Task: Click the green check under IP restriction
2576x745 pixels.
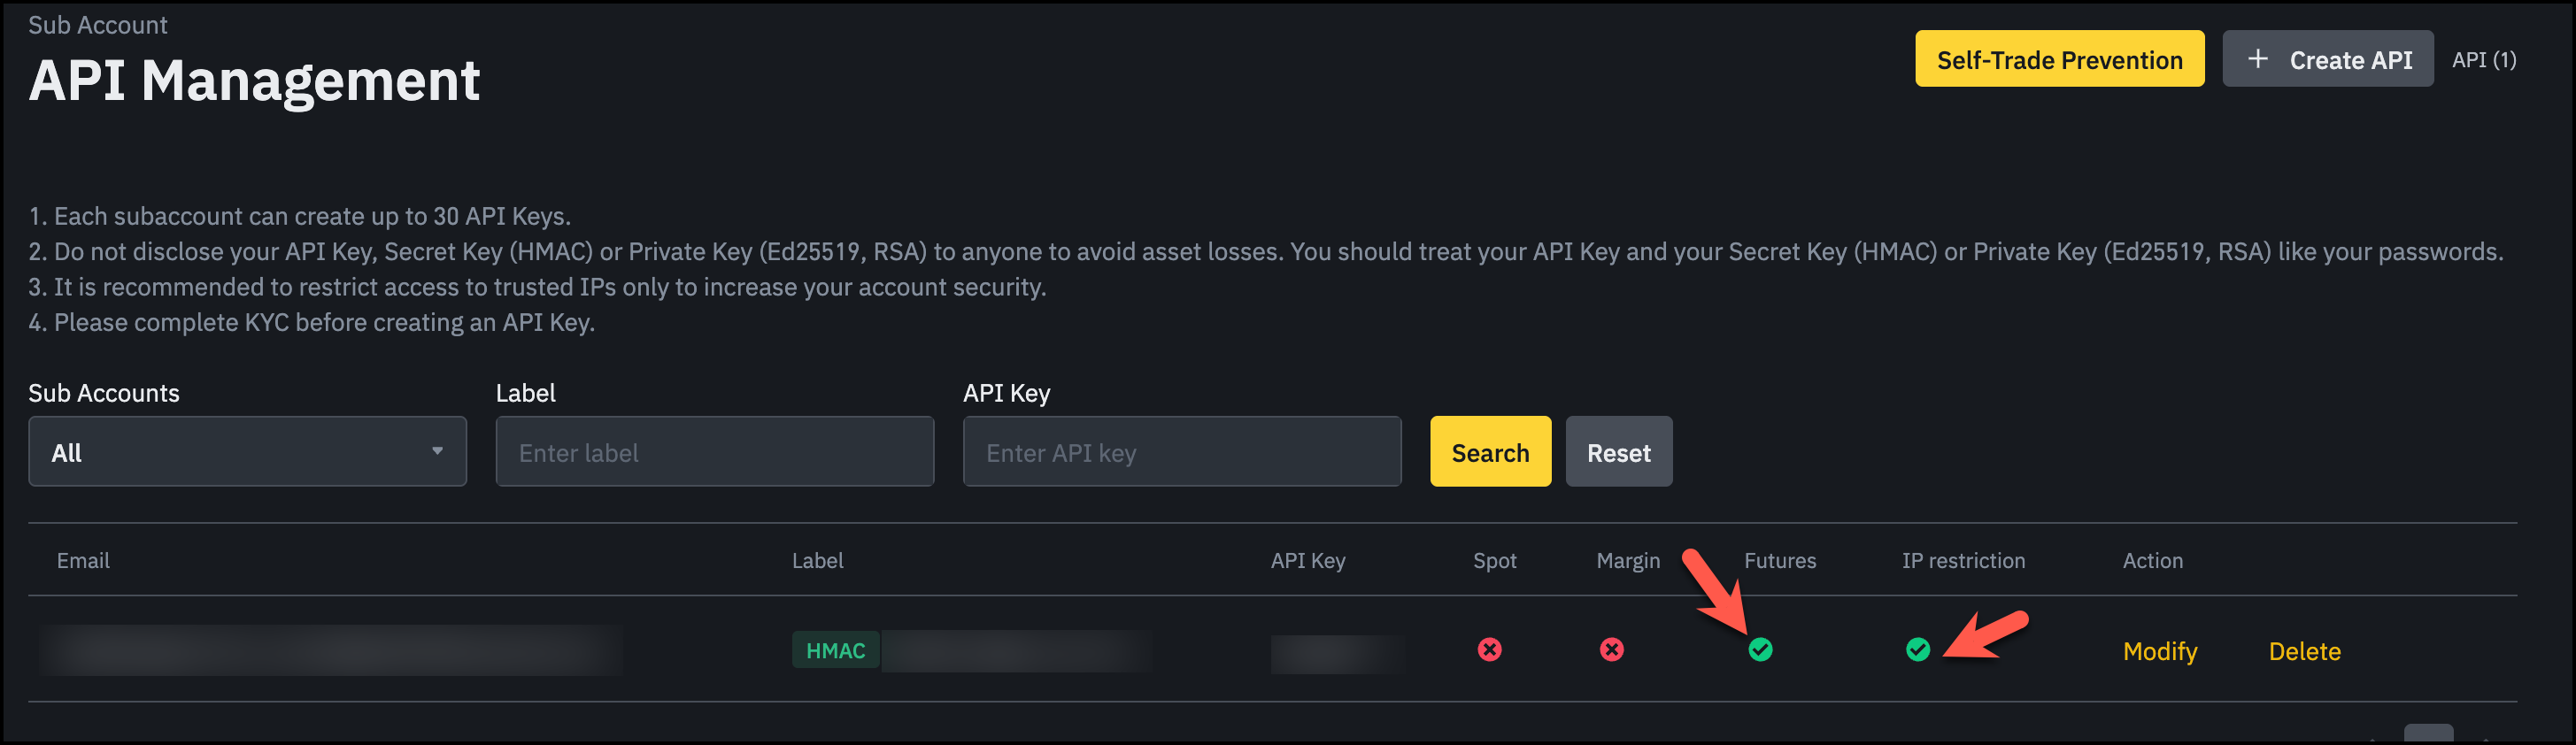Action: coord(1917,650)
